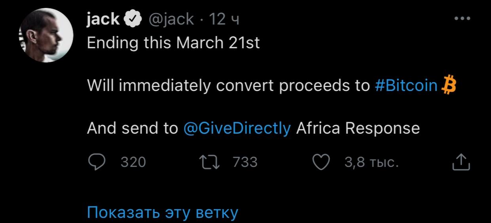Click the display name "jack"

(x=103, y=19)
